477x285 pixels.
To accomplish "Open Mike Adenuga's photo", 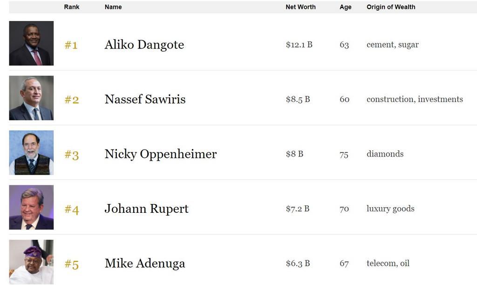I will pyautogui.click(x=31, y=262).
